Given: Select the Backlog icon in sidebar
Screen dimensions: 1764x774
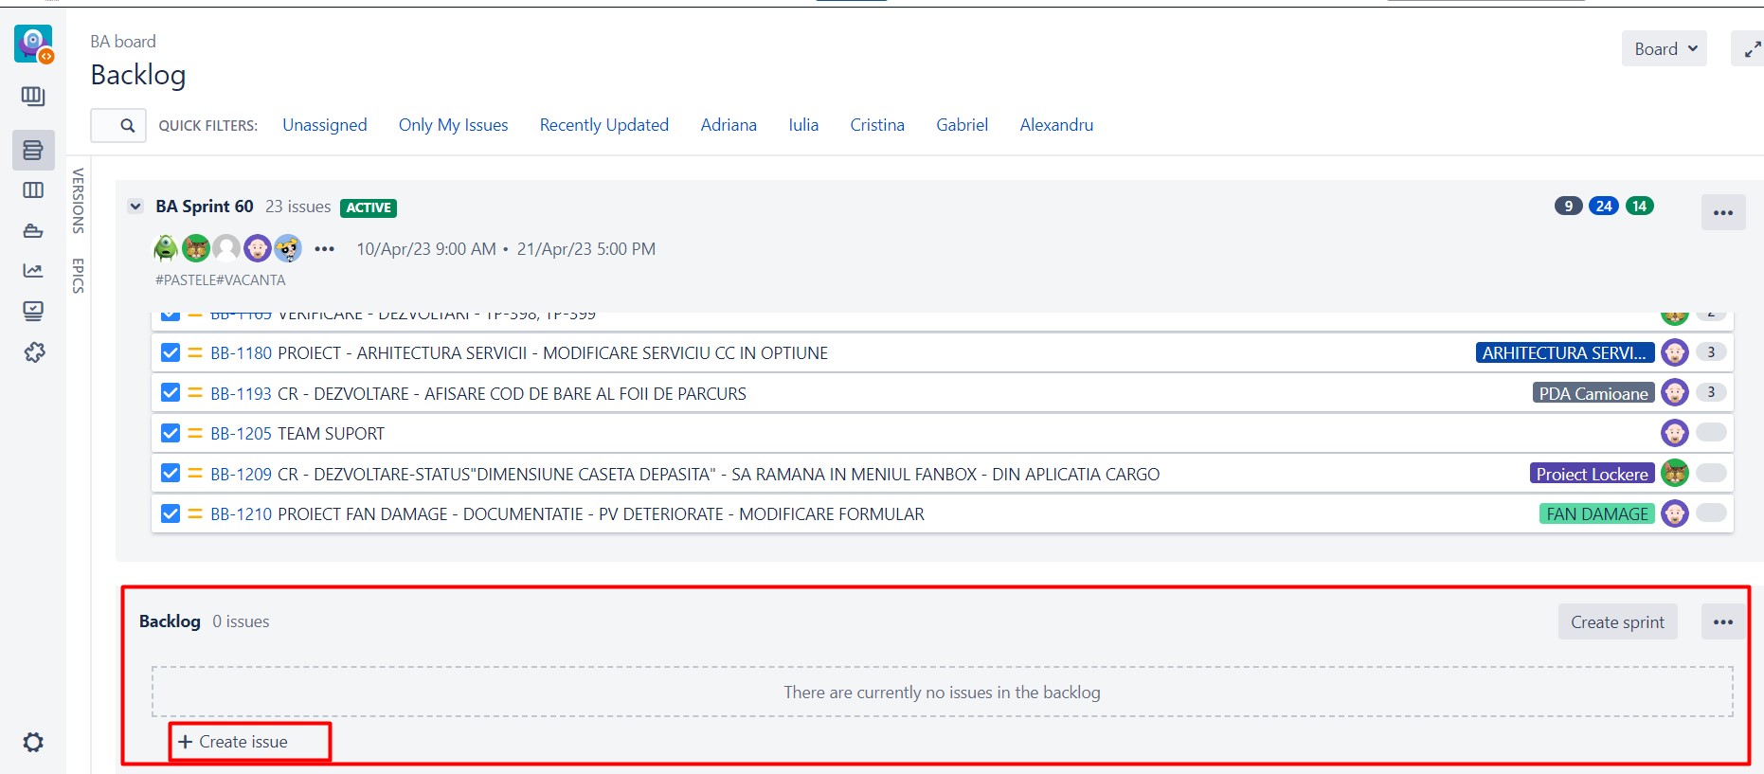Looking at the screenshot, I should coord(33,150).
